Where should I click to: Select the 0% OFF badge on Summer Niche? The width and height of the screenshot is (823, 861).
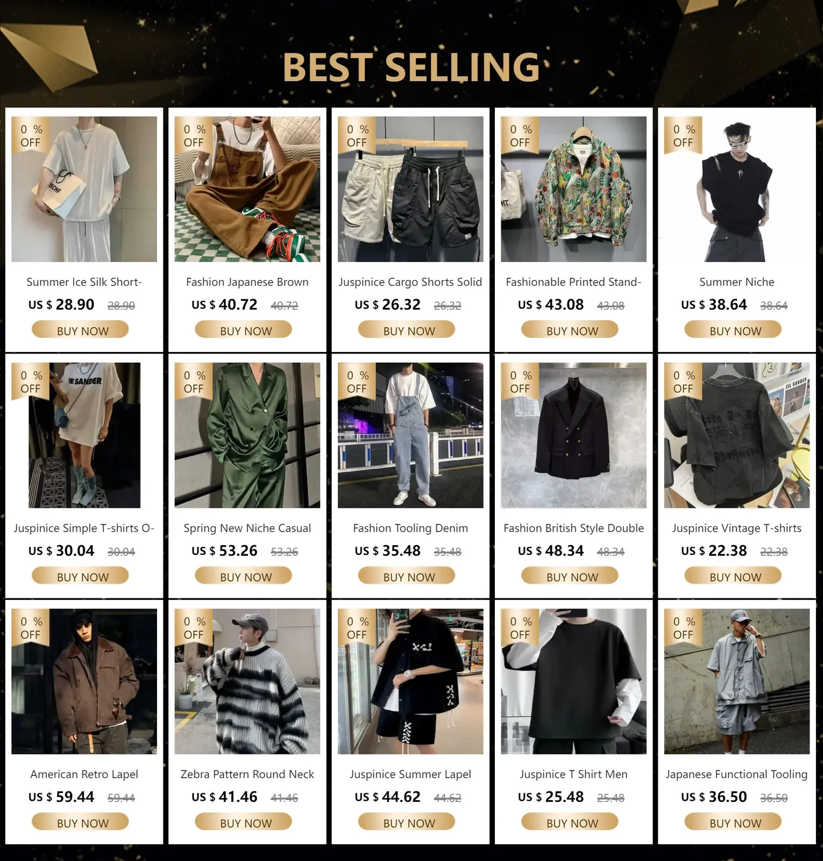683,136
